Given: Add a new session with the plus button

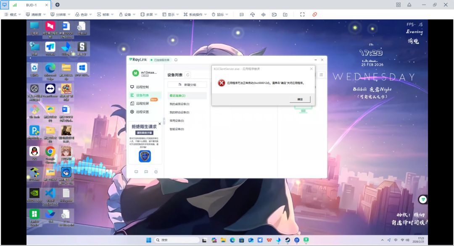Looking at the screenshot, I should pos(57,5).
